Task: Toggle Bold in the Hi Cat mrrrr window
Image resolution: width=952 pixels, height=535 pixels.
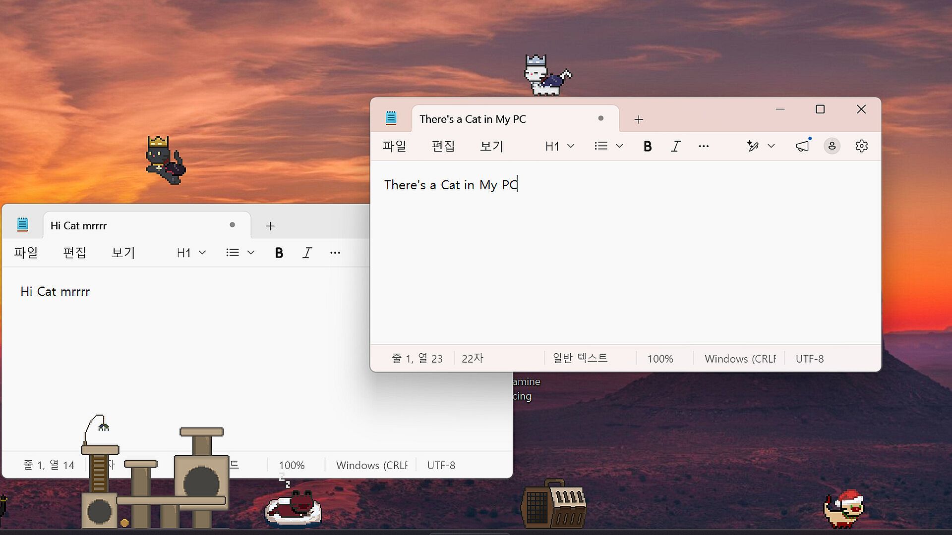Action: pyautogui.click(x=279, y=253)
